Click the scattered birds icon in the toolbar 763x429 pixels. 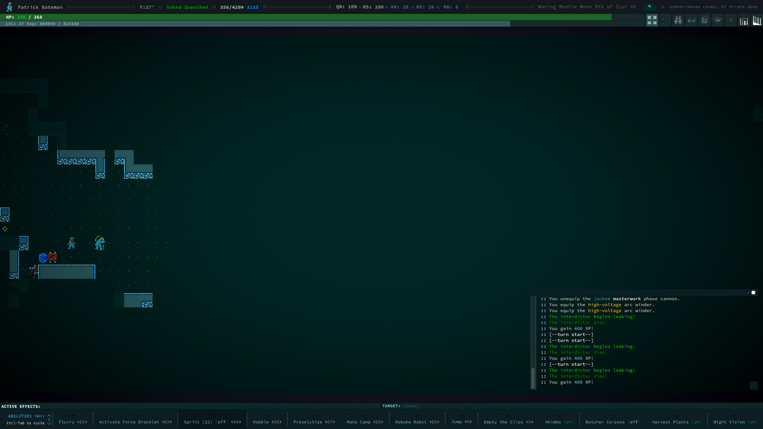coord(665,20)
